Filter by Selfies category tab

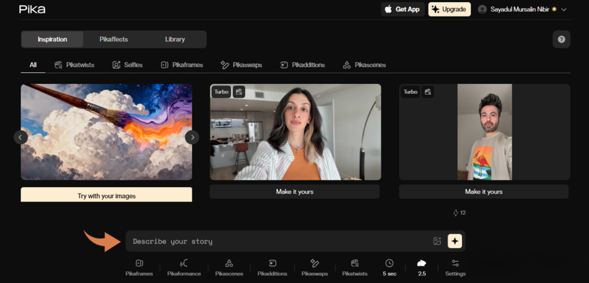pos(127,65)
